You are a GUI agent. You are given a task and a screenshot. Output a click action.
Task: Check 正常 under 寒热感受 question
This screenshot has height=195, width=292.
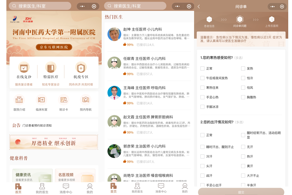[202, 69]
